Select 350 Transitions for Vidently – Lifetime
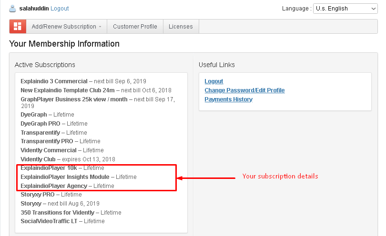The image size is (386, 236). click(71, 212)
